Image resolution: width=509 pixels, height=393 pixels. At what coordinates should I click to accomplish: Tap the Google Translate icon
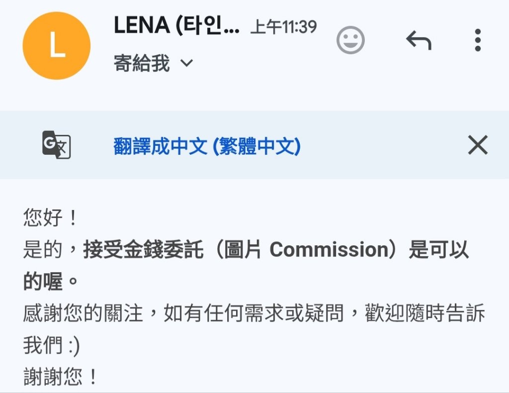(57, 145)
